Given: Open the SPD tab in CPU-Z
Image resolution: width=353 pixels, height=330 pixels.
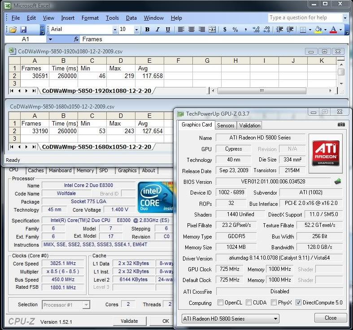Looking at the screenshot, I should click(104, 170).
